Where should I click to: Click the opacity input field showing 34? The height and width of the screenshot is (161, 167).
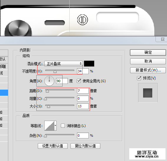coord(83,71)
